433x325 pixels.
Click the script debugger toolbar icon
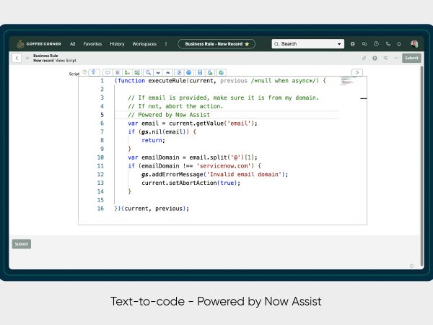[210, 72]
